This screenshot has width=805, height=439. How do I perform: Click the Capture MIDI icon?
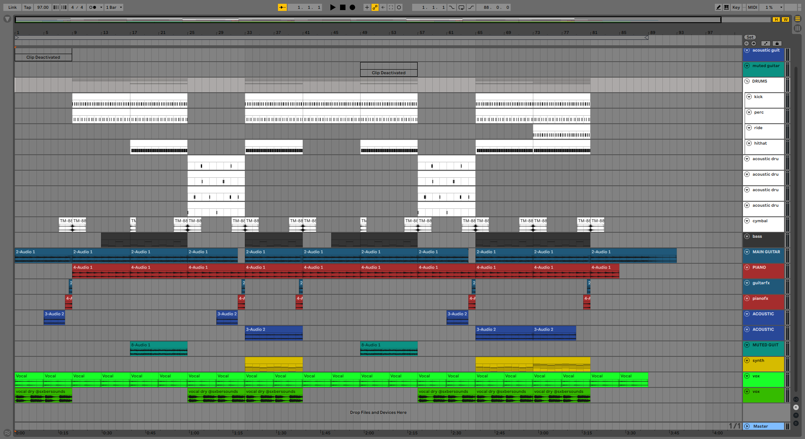click(391, 7)
